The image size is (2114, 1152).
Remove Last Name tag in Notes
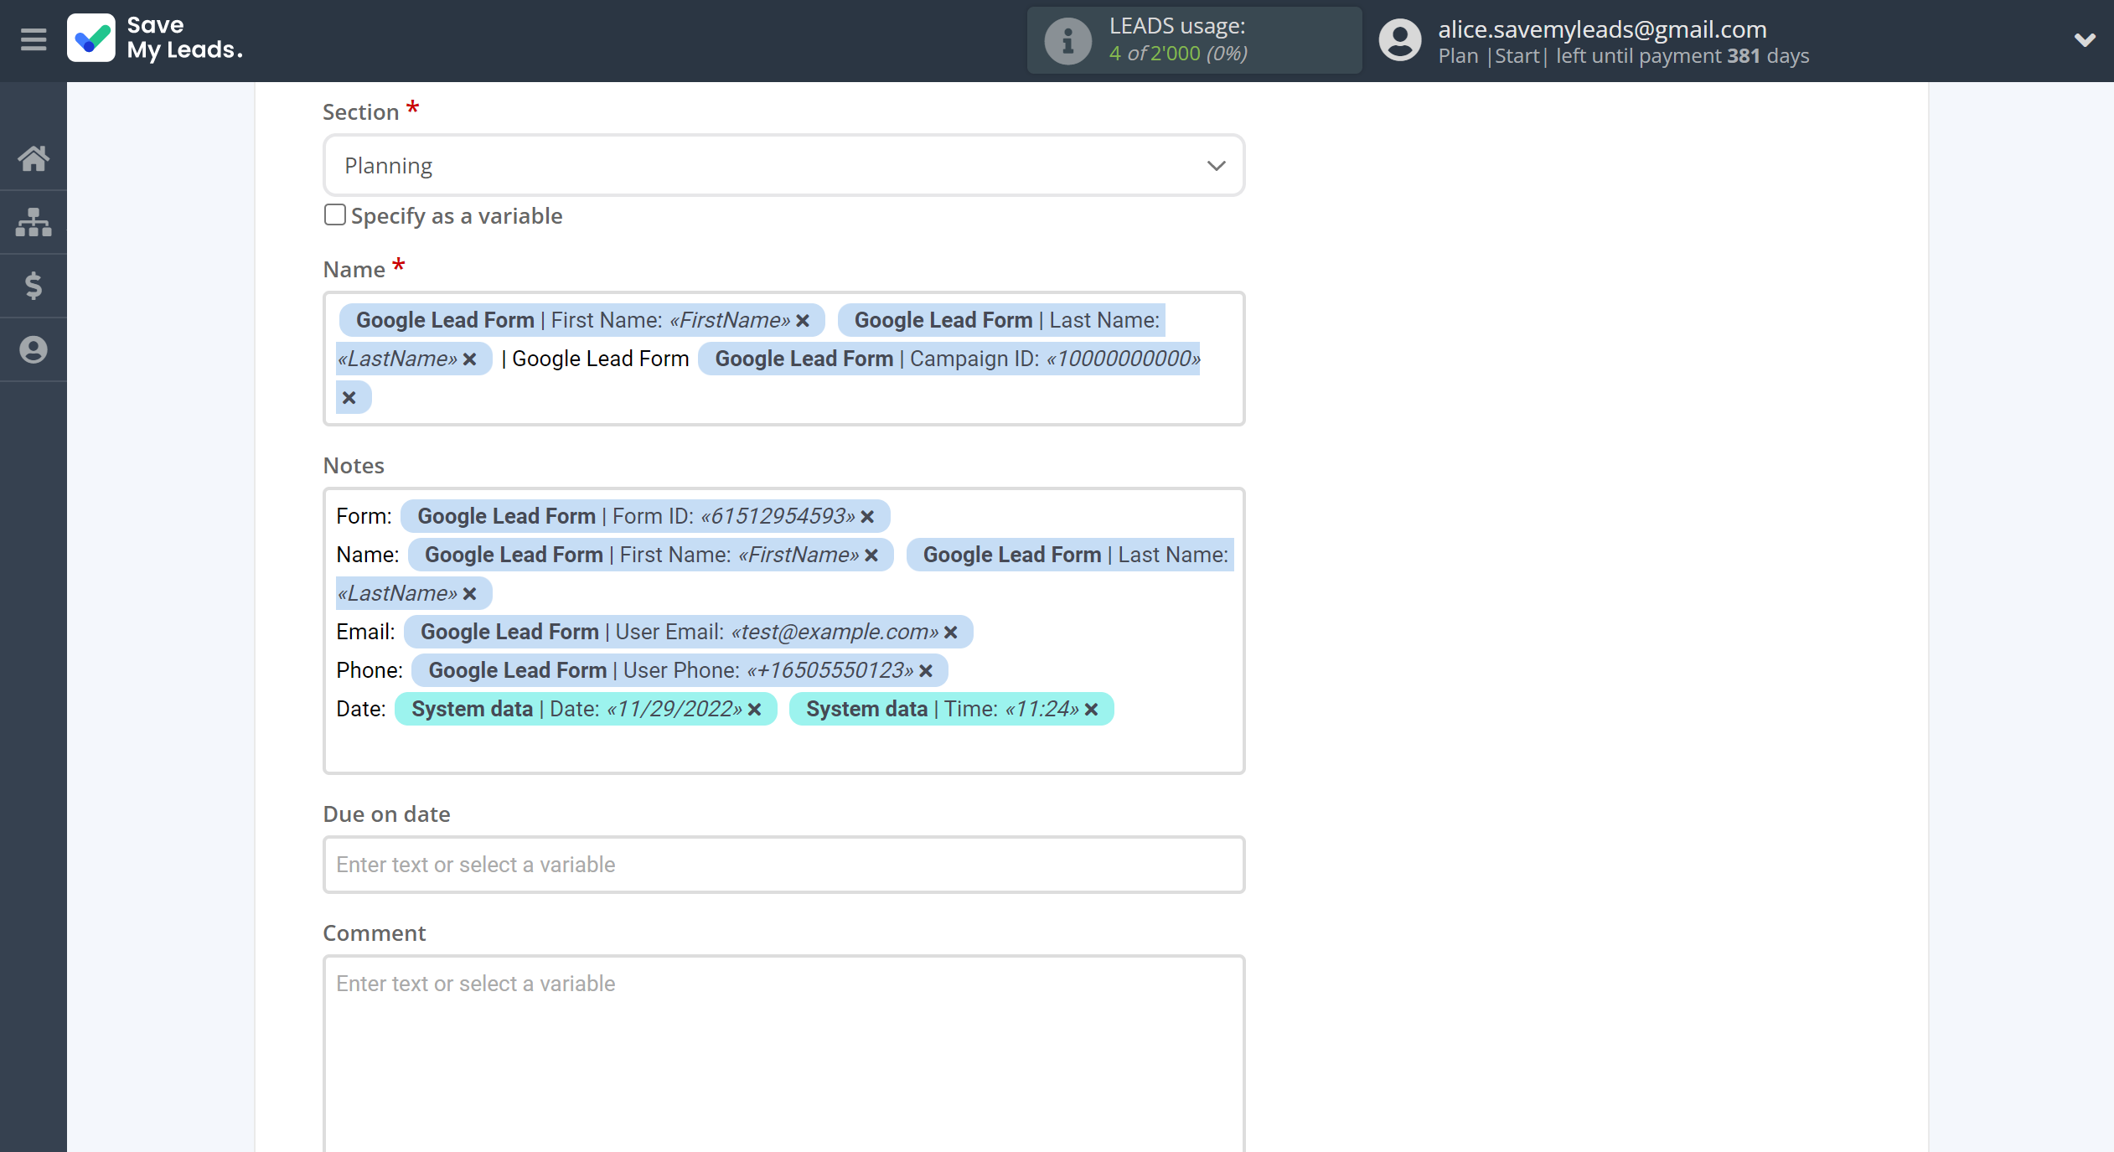(470, 594)
